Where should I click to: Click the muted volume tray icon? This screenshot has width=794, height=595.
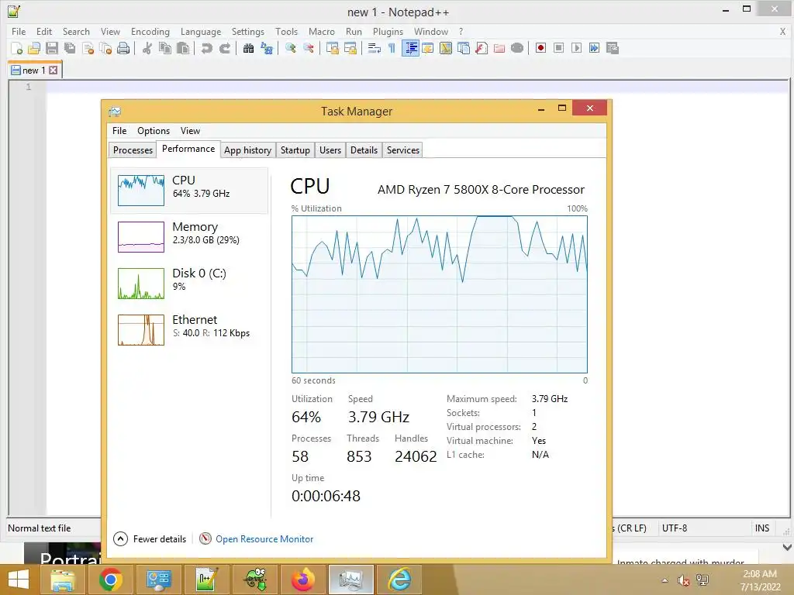coord(683,580)
